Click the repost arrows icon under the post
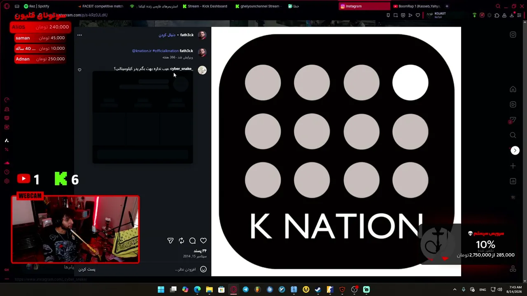The height and width of the screenshot is (296, 527). [182, 241]
